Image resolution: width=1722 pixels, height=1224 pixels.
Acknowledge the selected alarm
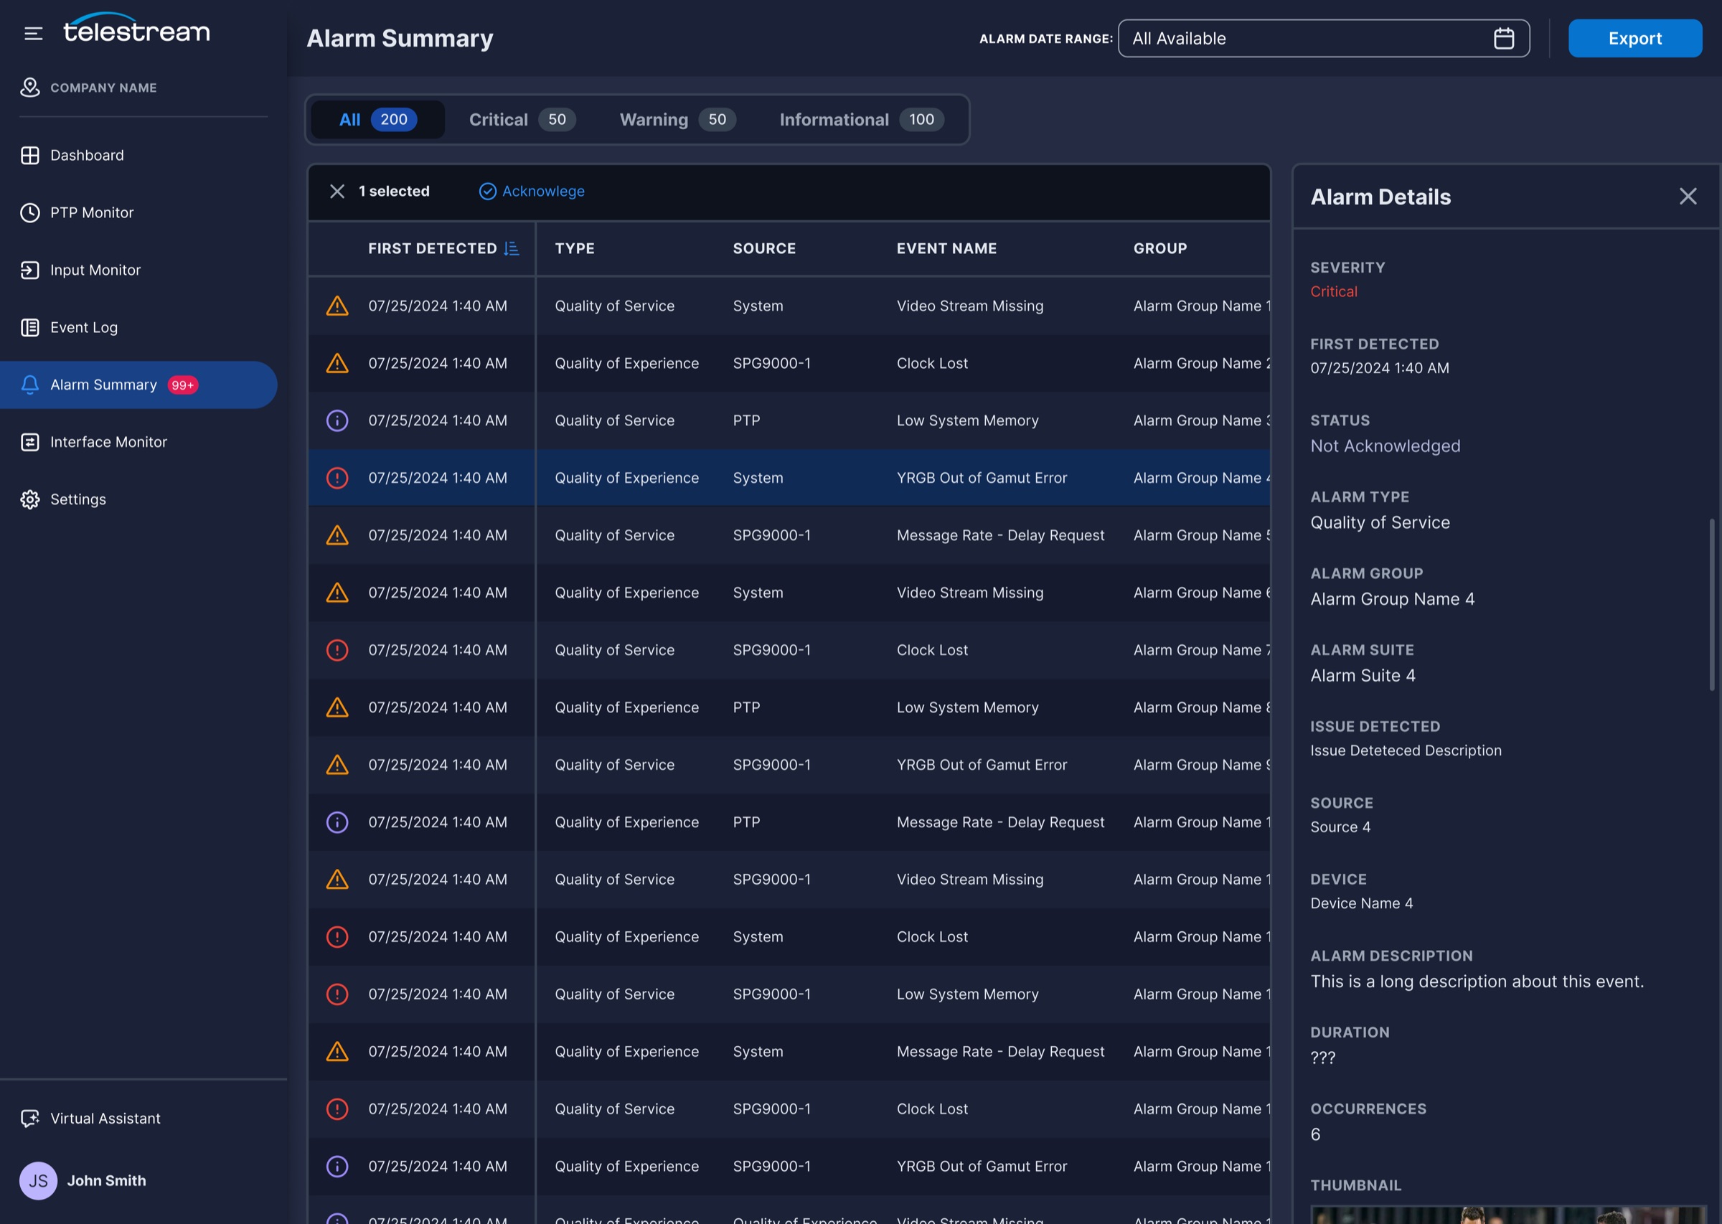point(532,192)
